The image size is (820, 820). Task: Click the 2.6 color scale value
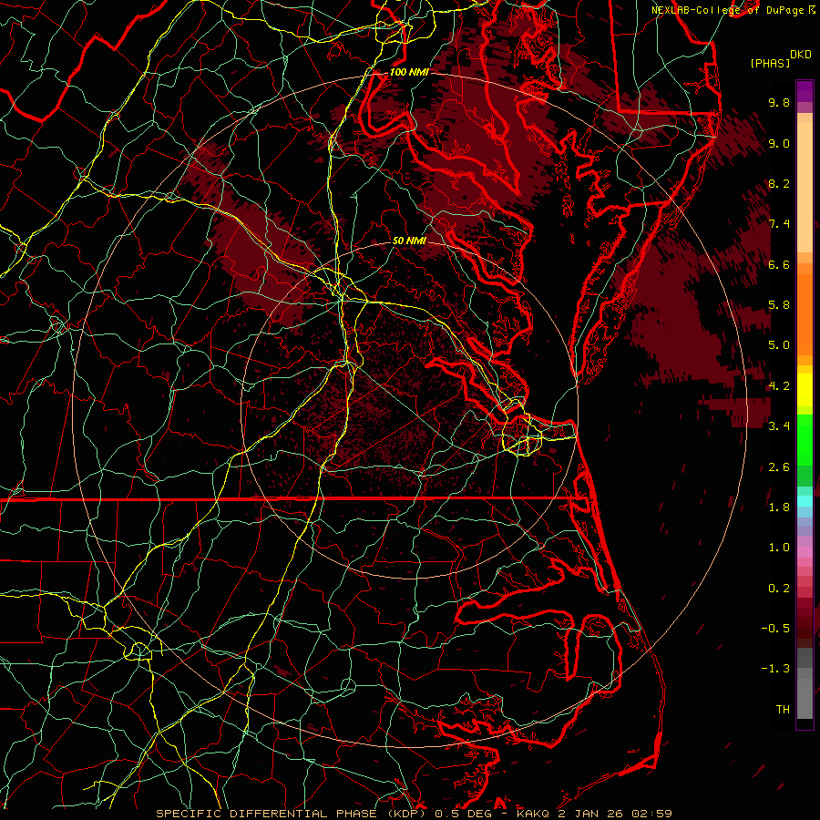click(779, 467)
